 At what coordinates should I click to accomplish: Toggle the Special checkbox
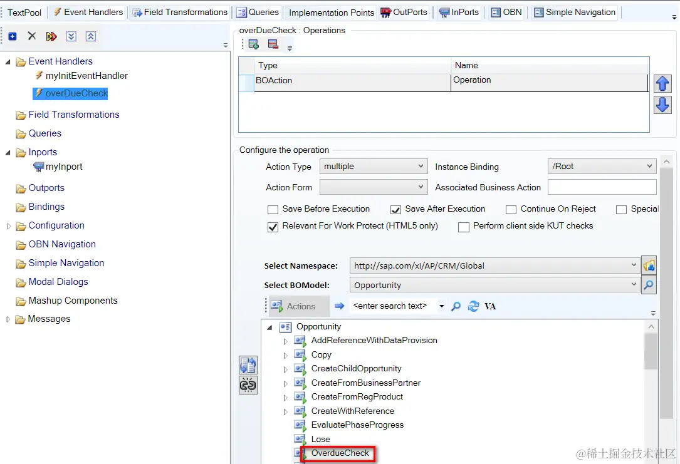click(x=622, y=210)
